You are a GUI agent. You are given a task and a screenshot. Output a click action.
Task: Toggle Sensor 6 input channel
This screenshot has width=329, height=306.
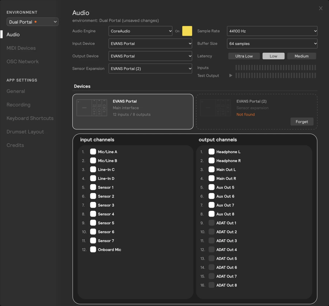click(x=93, y=232)
